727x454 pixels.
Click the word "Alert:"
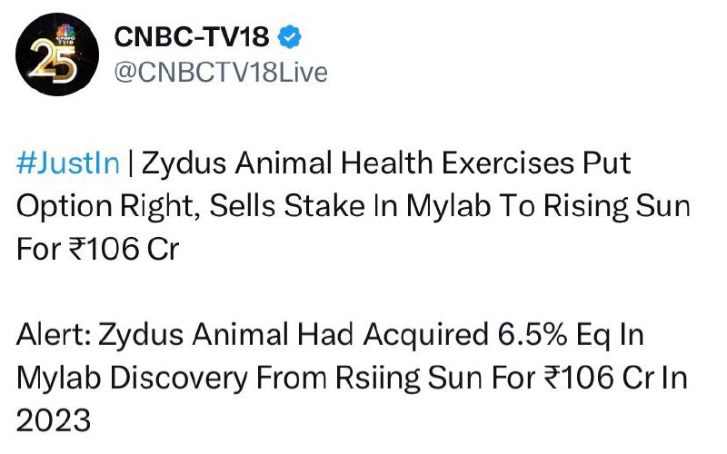point(54,335)
